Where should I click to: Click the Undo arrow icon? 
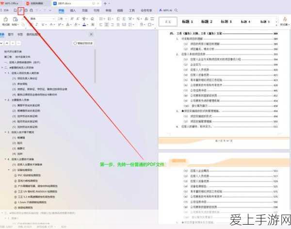click(x=38, y=10)
